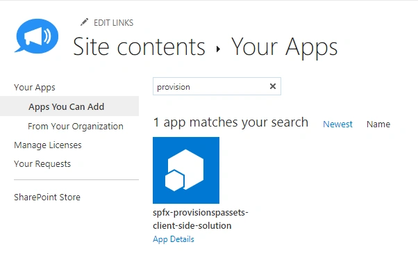Viewport: 418px width, 258px height.
Task: Go to Site contents breadcrumb
Action: [x=139, y=47]
